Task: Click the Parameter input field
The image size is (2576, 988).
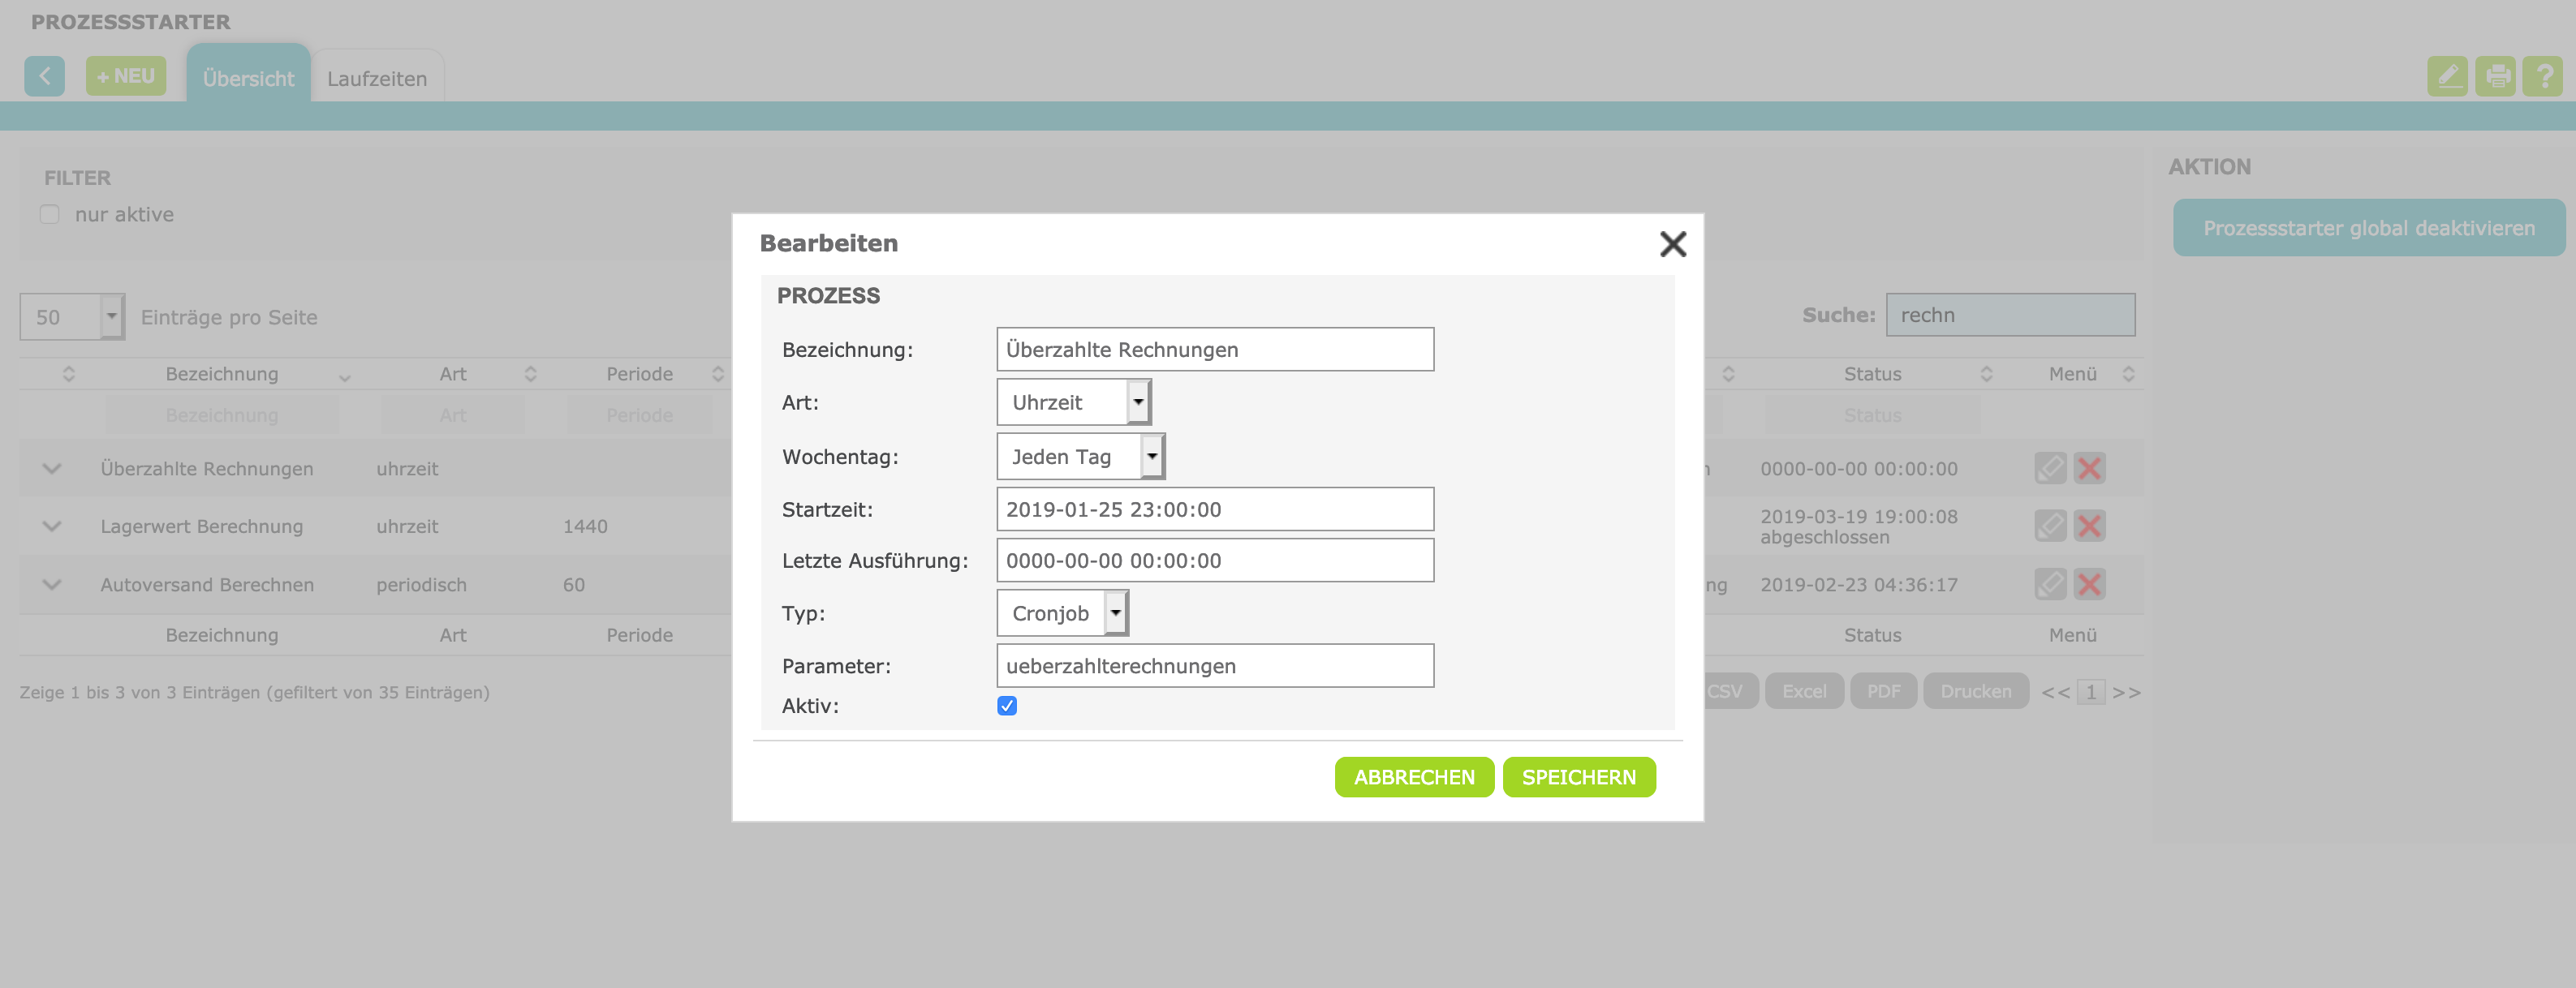Action: point(1214,666)
